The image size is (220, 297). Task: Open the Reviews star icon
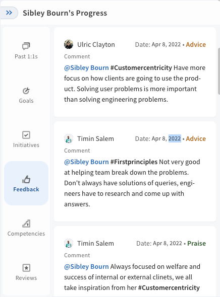[26, 268]
